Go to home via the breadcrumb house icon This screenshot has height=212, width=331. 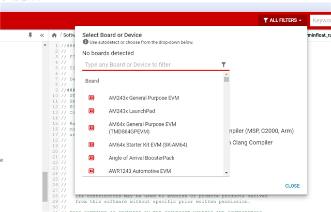click(54, 35)
